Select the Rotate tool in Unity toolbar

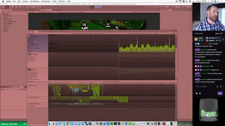(11, 7)
